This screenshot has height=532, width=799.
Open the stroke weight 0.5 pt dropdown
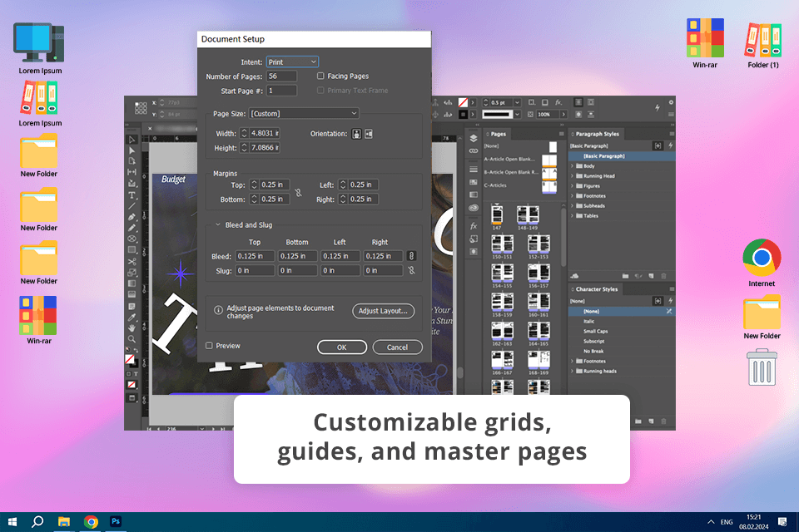point(517,102)
